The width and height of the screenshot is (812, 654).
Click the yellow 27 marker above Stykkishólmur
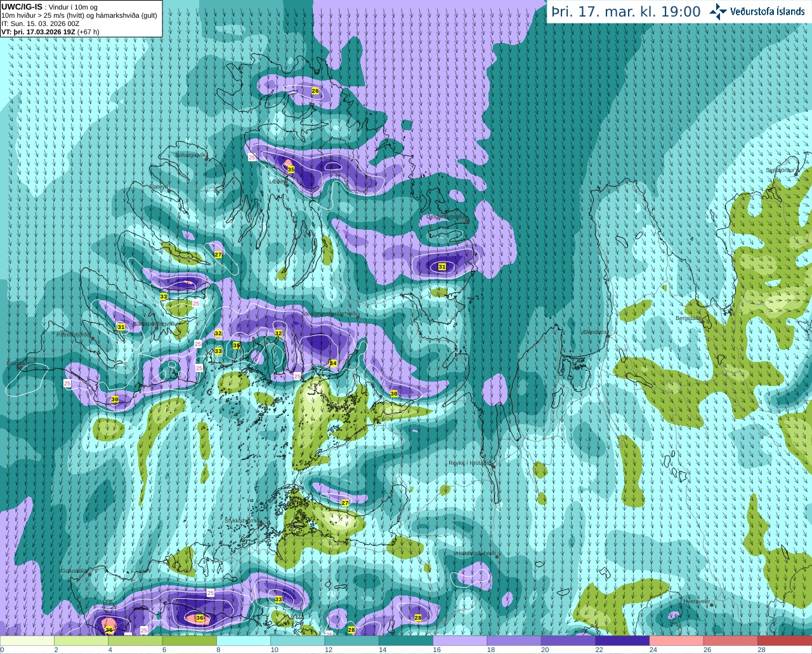pyautogui.click(x=345, y=502)
